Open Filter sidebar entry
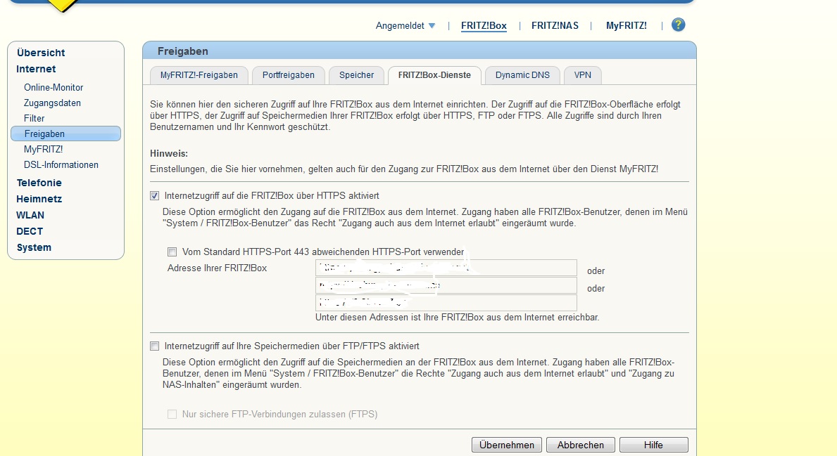The image size is (837, 456). pyautogui.click(x=34, y=118)
